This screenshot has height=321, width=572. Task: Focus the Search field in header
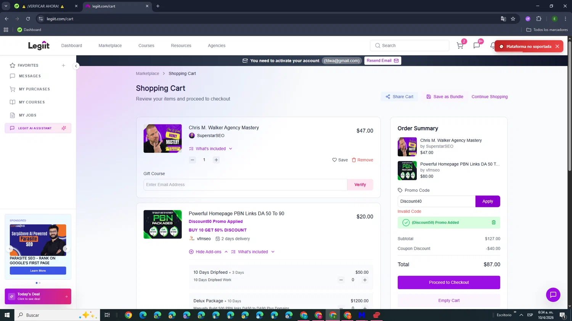pos(410,46)
